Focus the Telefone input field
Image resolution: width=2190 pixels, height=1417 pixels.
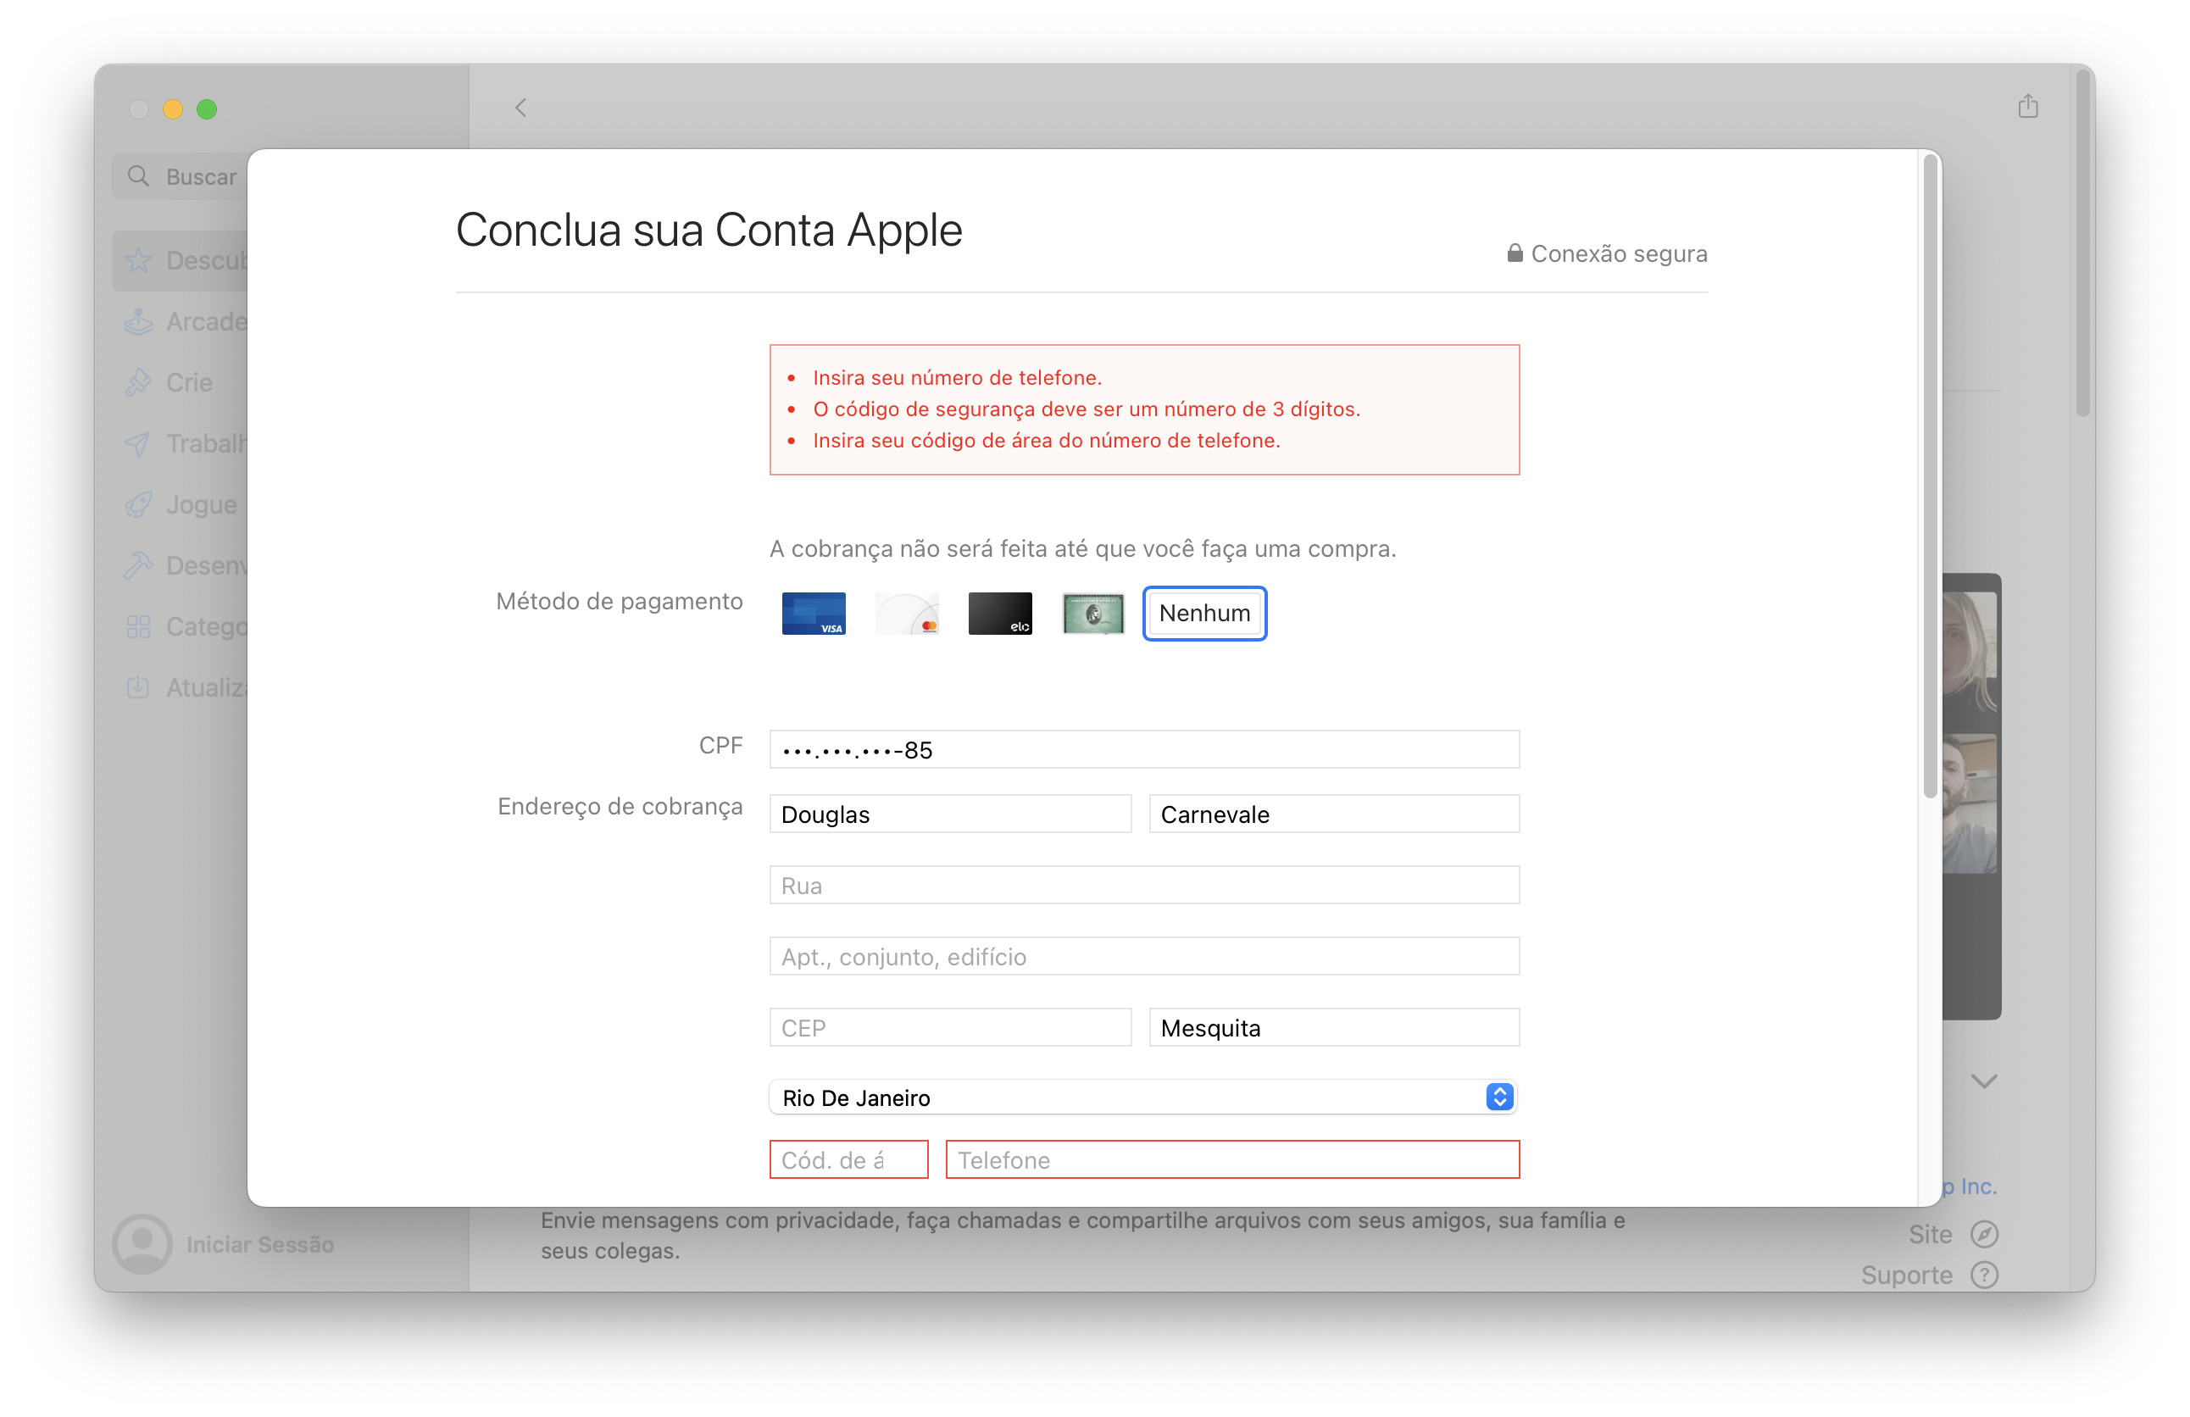1232,1159
